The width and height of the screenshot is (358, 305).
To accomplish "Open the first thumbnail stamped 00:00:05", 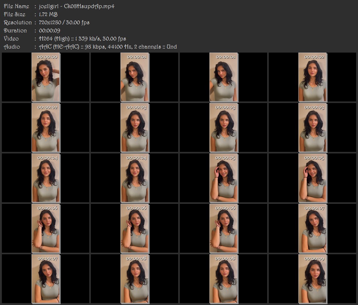I will [224, 178].
